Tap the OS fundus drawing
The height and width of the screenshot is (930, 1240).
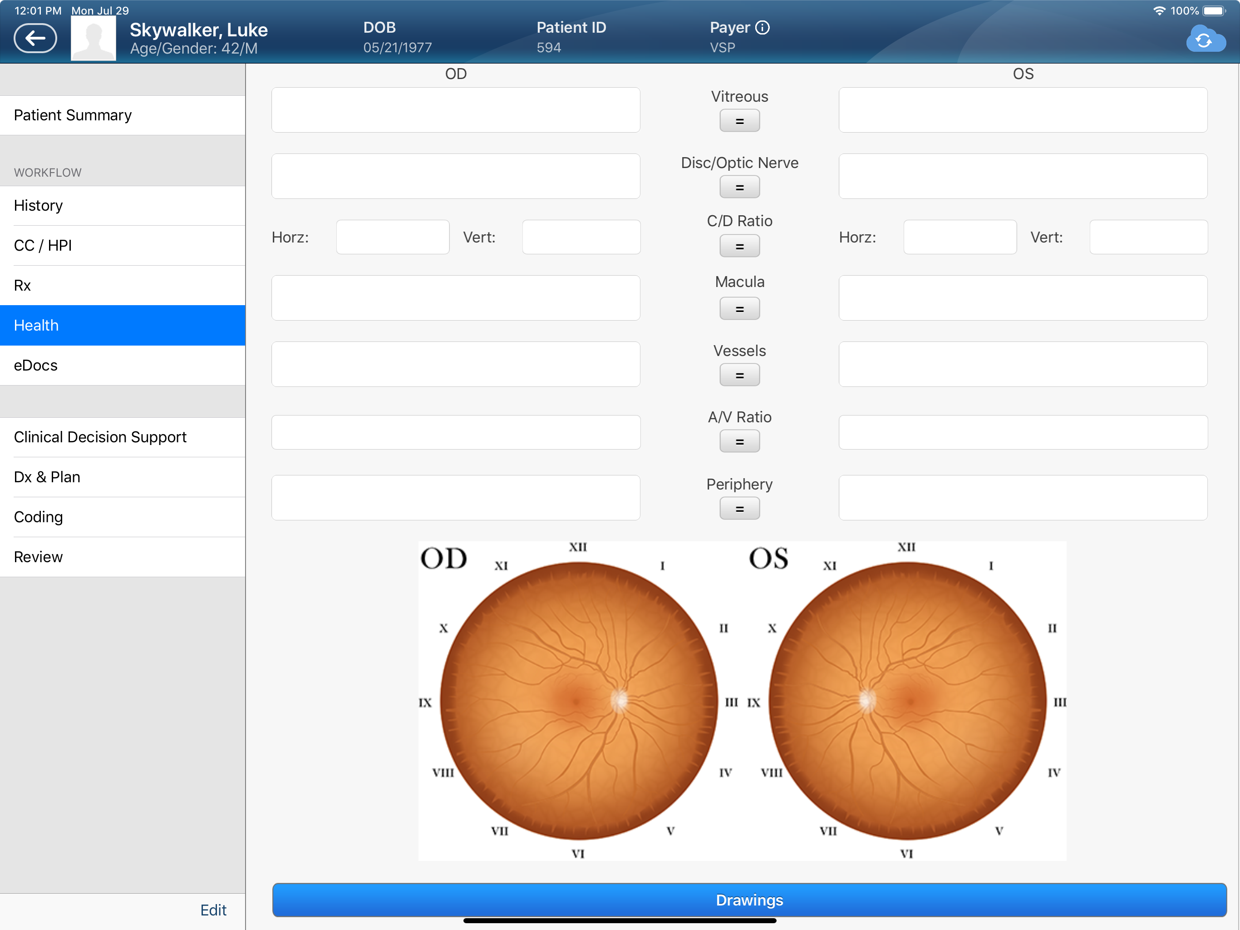pyautogui.click(x=907, y=701)
